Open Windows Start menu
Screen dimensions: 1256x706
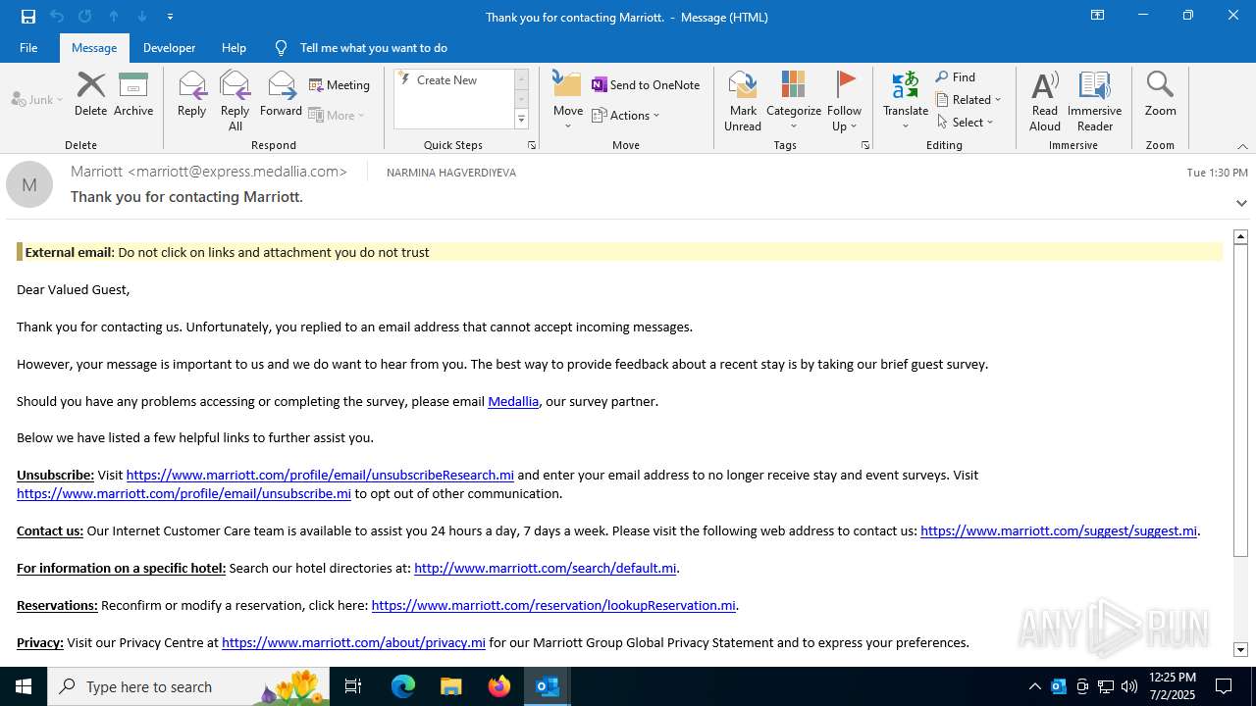tap(24, 686)
